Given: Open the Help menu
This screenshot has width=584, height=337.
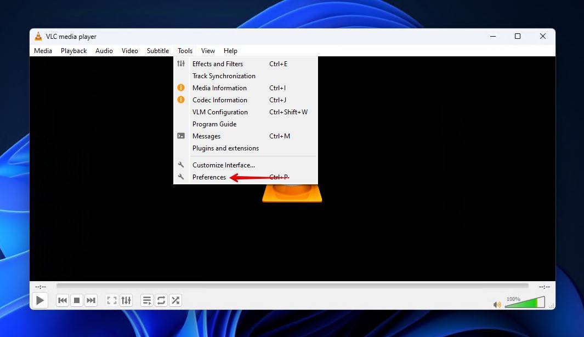Looking at the screenshot, I should (x=230, y=51).
